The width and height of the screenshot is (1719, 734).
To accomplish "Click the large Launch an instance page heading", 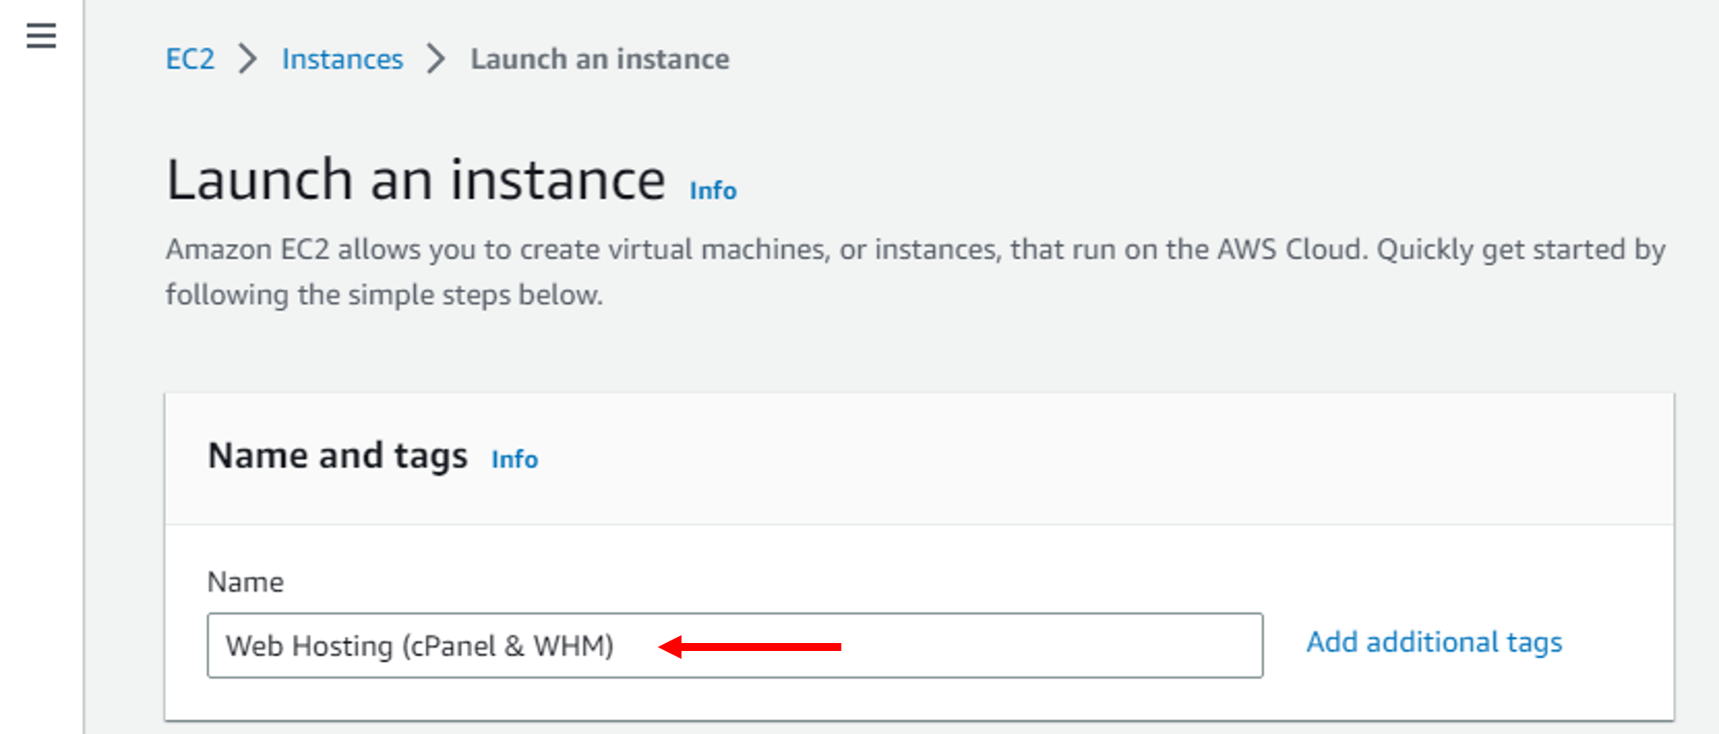I will coord(415,180).
